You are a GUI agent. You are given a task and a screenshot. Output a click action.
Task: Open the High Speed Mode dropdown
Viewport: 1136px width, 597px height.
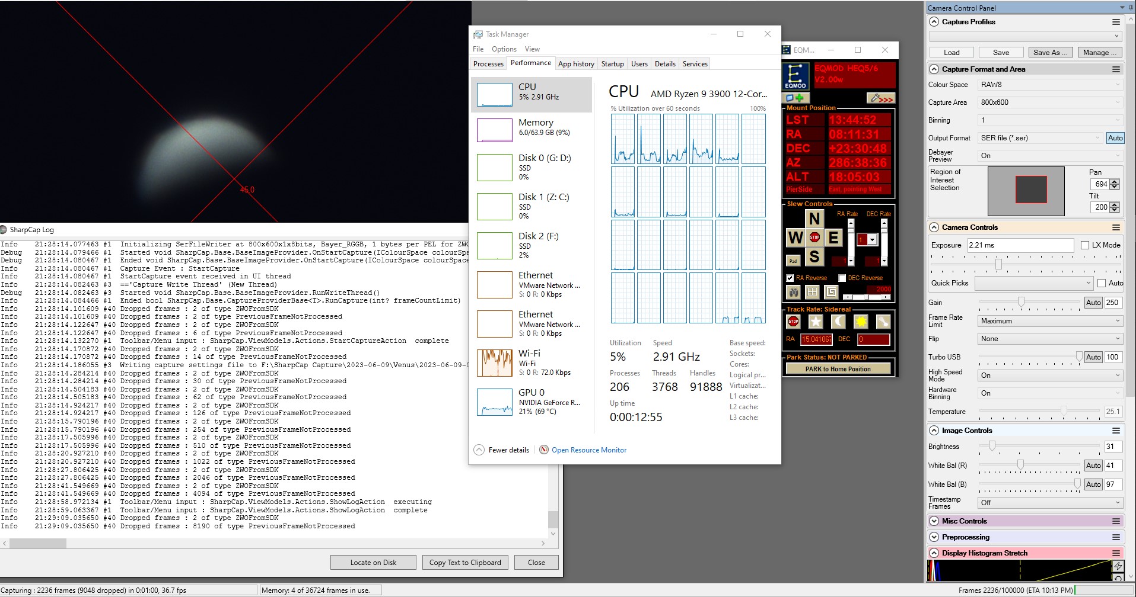1050,375
